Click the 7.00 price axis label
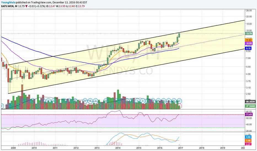Screen dimensions: 257x151 248,58
